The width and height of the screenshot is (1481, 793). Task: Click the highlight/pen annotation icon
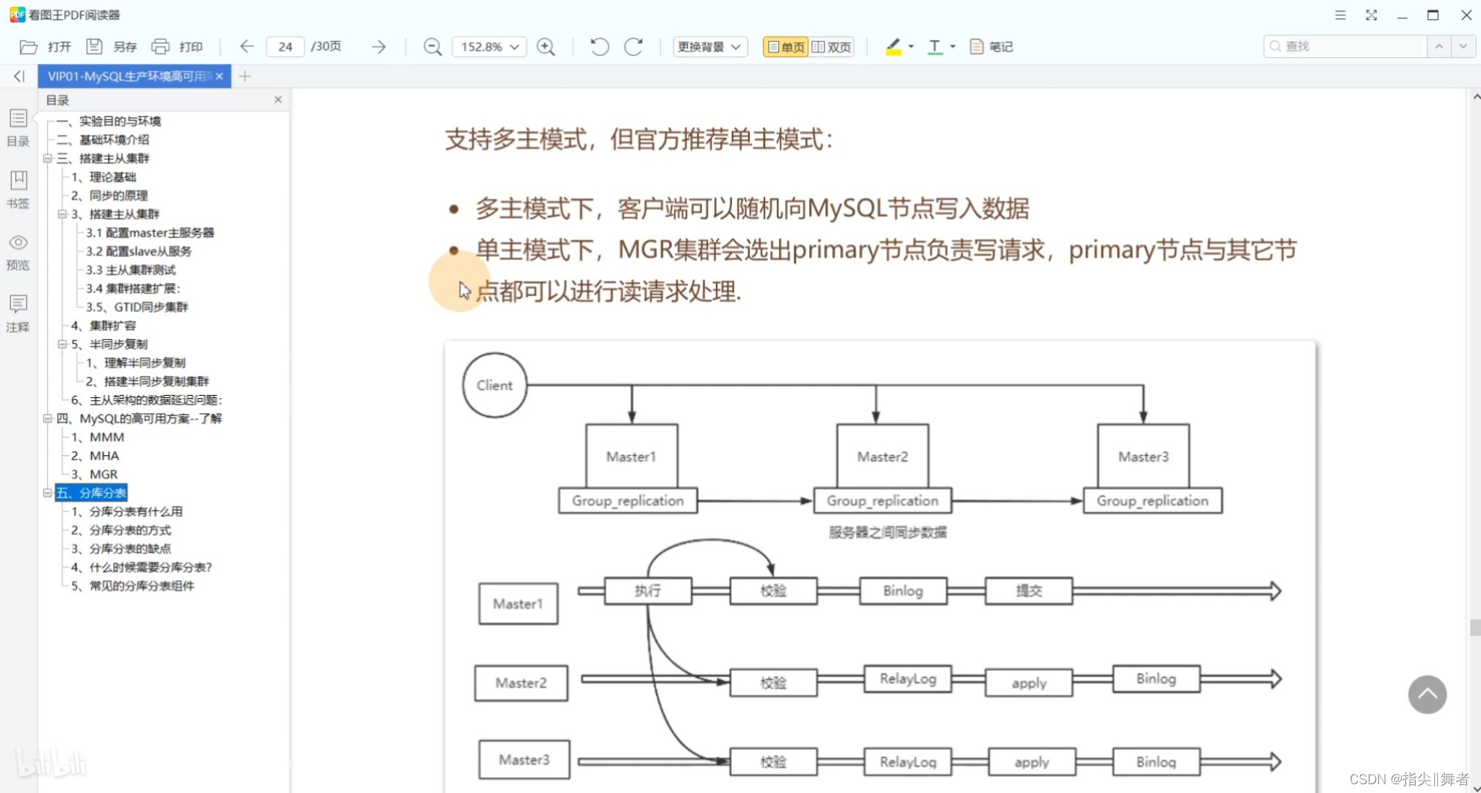(892, 46)
